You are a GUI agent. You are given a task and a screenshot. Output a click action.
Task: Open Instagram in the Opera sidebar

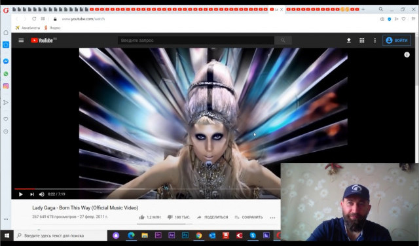pos(6,86)
